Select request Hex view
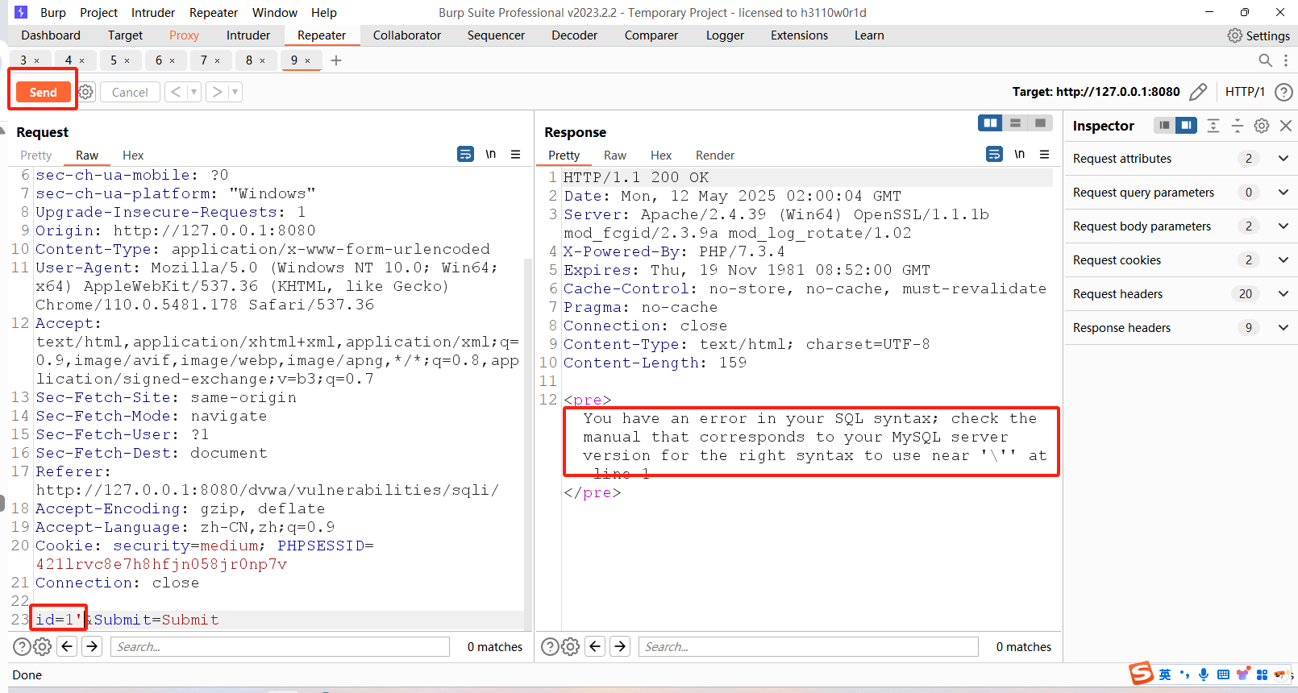Viewport: 1298px width, 693px height. [133, 156]
